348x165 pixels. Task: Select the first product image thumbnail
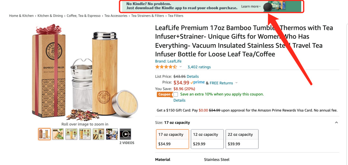44,134
